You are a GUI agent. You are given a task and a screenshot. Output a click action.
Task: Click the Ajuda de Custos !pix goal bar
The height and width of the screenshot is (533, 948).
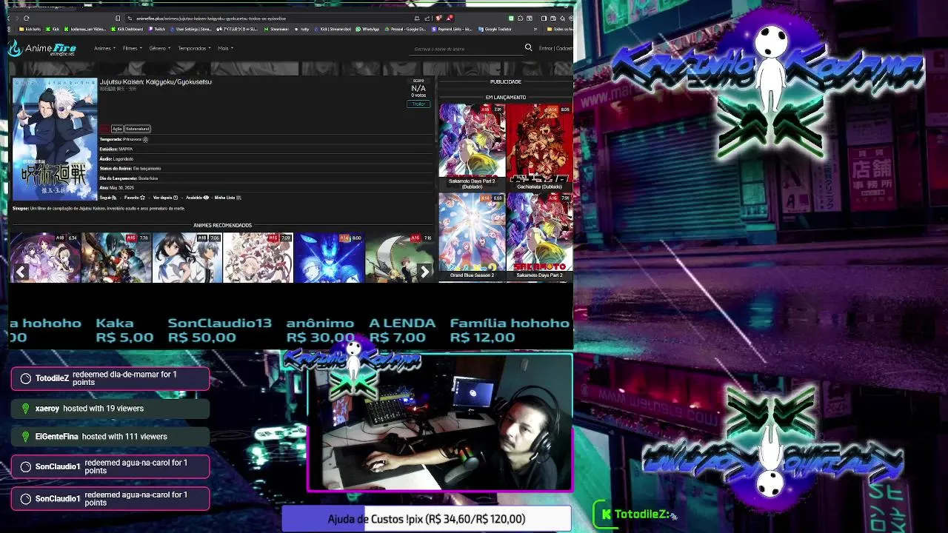coord(427,519)
